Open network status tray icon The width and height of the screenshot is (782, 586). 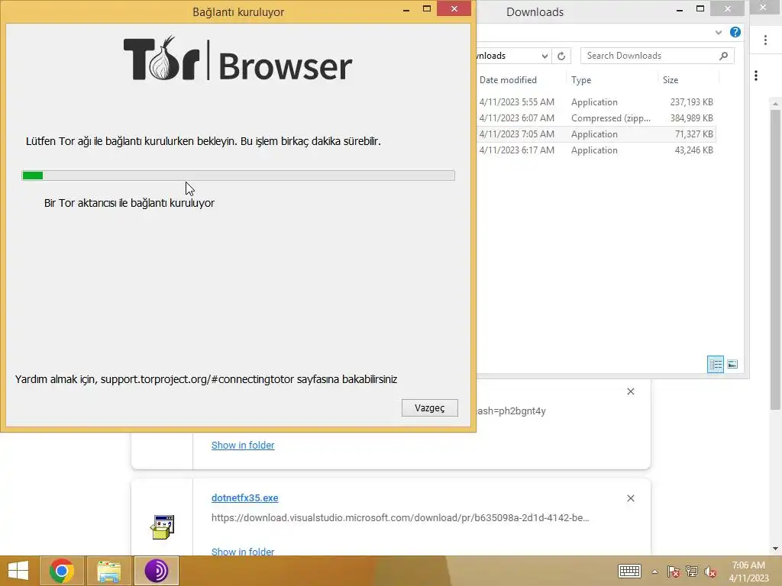pos(692,572)
